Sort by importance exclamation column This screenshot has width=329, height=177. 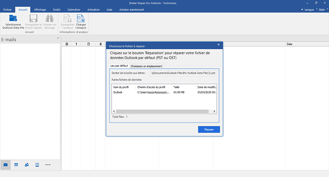tap(76, 44)
